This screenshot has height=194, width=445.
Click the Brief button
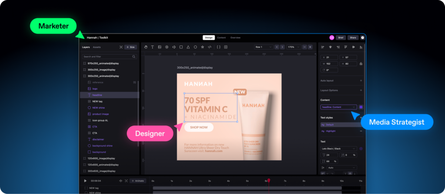(x=341, y=38)
